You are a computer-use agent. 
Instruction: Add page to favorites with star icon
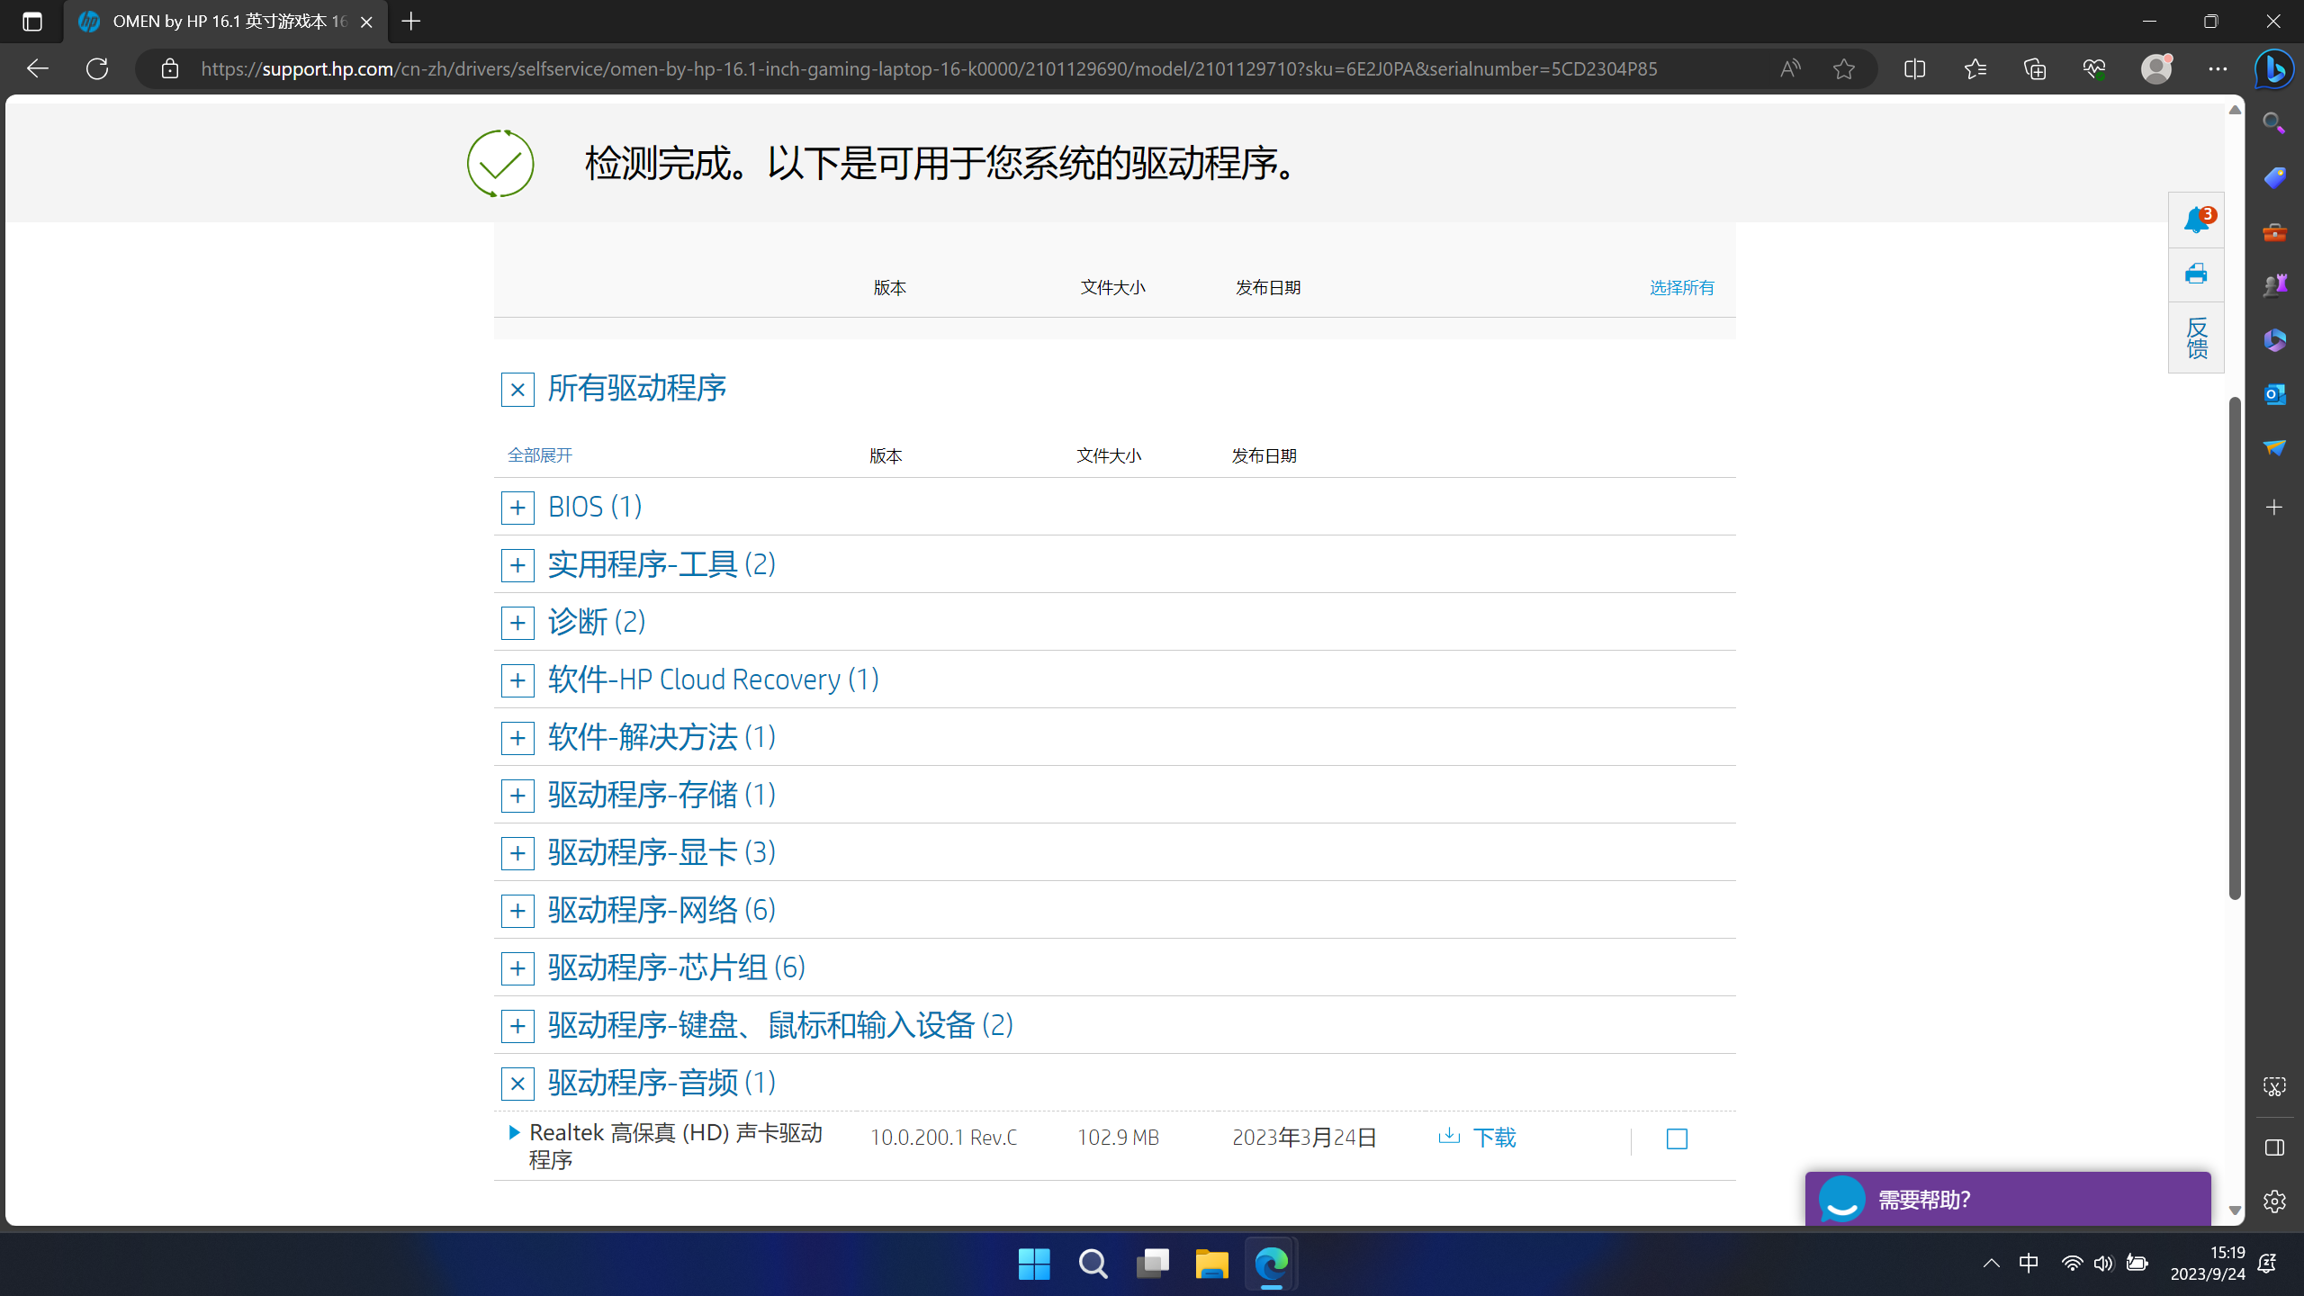tap(1843, 68)
